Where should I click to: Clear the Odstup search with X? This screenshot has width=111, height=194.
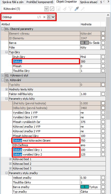point(44,17)
